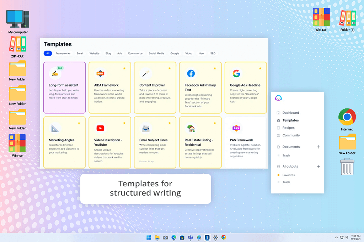Open Trash listed under Documents
Viewport: 364px width, 242px height.
point(284,156)
